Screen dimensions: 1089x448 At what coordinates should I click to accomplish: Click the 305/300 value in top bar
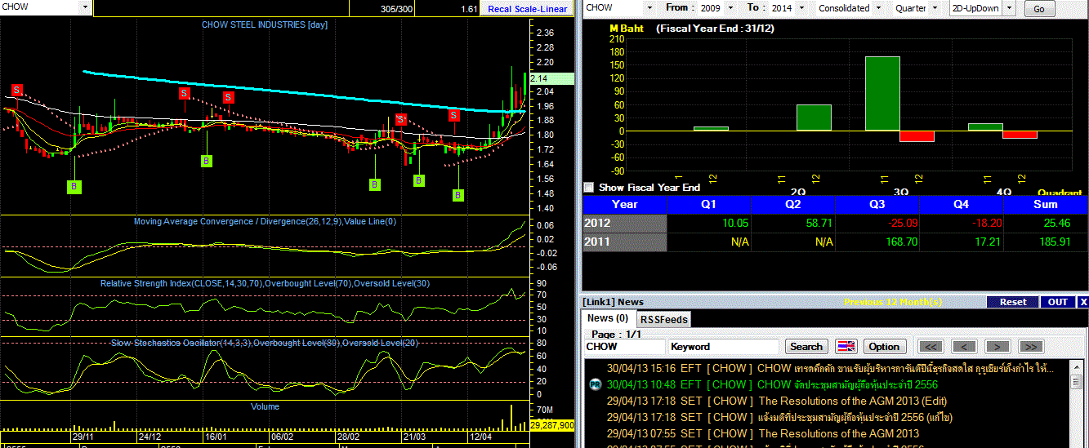tap(396, 9)
